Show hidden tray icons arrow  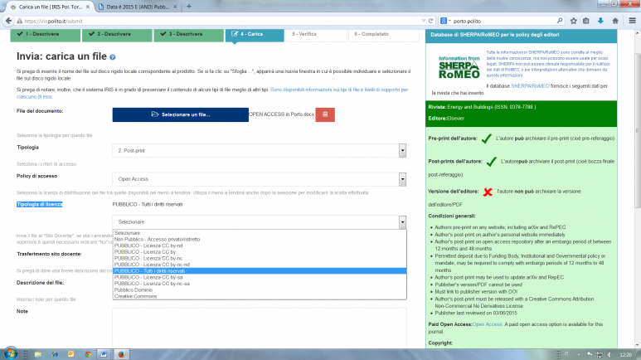(x=579, y=355)
